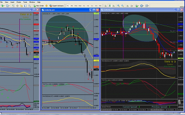
Task: Select Bar Chart display icon
Action: 106,6
